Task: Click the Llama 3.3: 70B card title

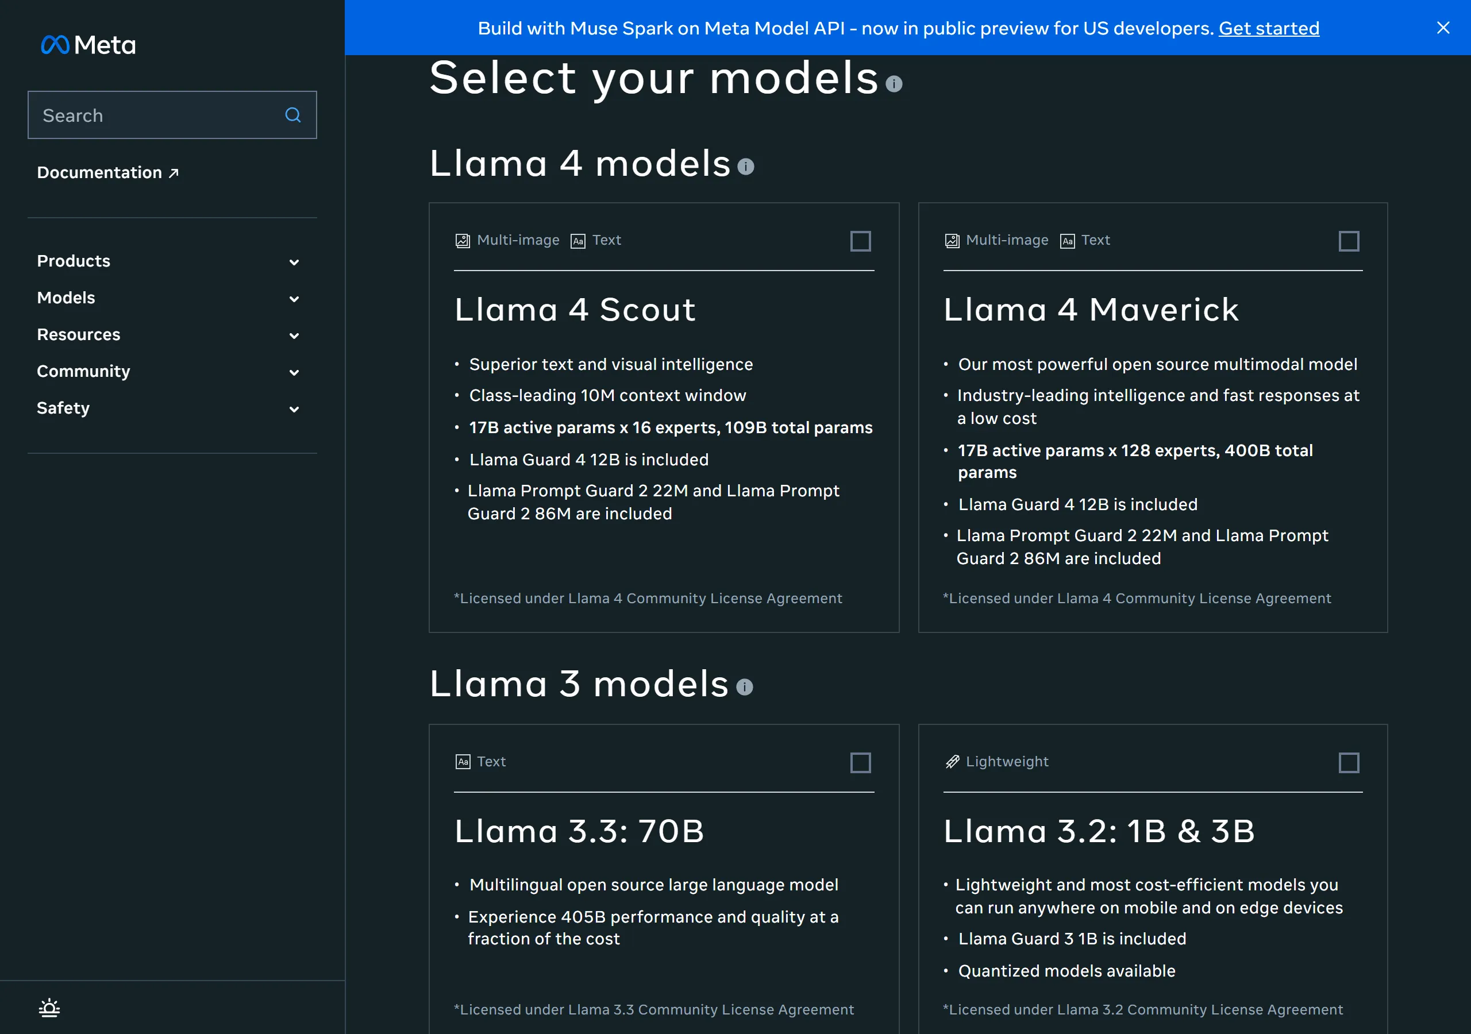Action: (x=579, y=831)
